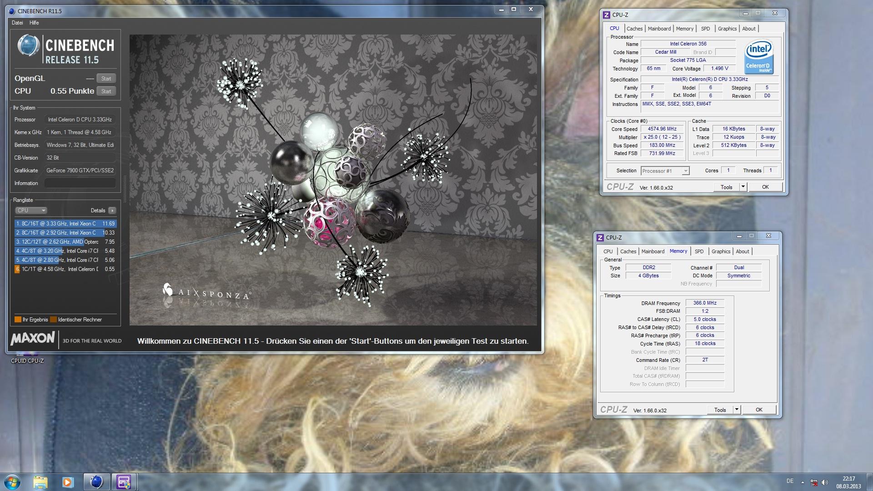Click the Core Speed value 4574.96 MHz

click(x=662, y=129)
